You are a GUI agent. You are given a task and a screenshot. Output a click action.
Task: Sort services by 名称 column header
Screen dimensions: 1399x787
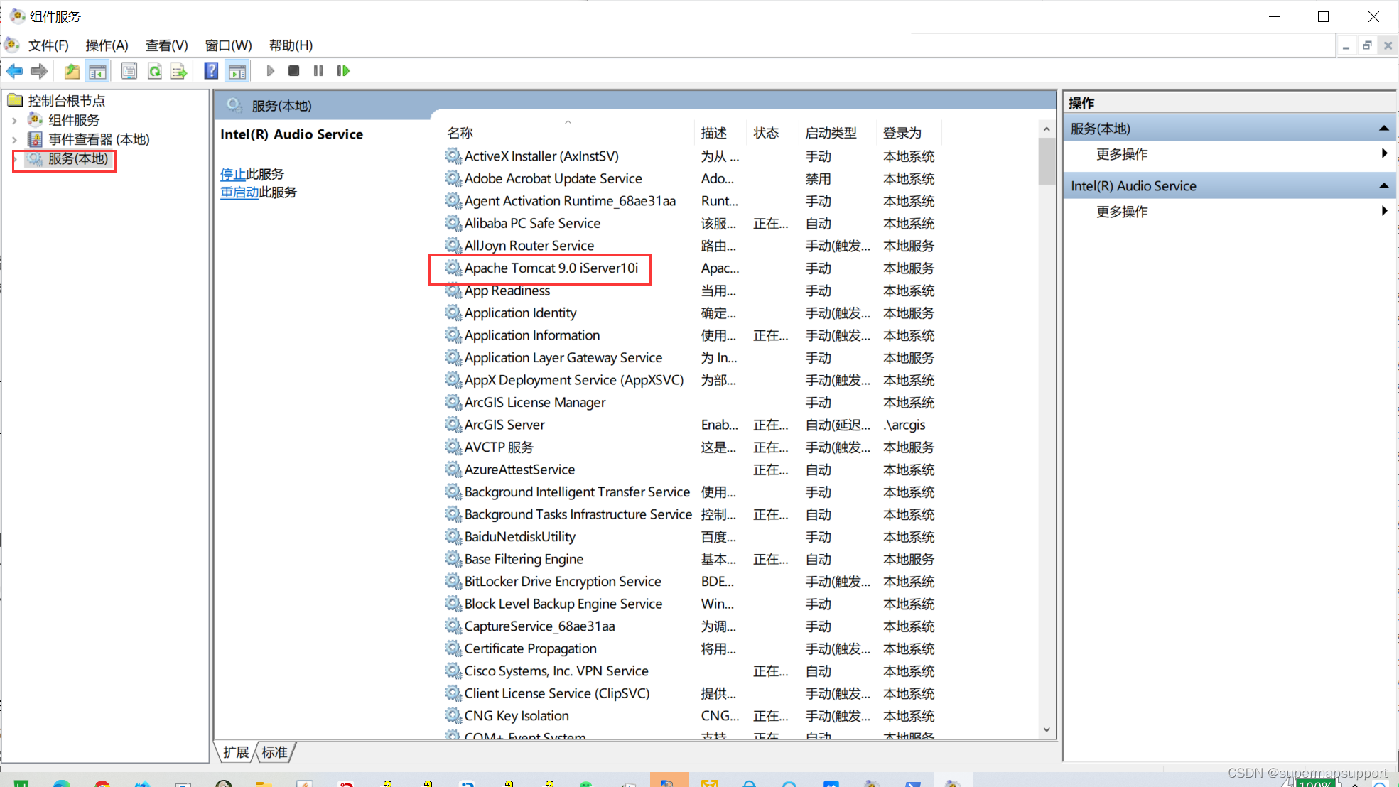tap(567, 133)
